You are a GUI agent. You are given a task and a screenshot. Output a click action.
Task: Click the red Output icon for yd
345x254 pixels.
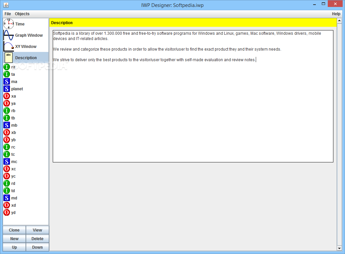click(7, 212)
